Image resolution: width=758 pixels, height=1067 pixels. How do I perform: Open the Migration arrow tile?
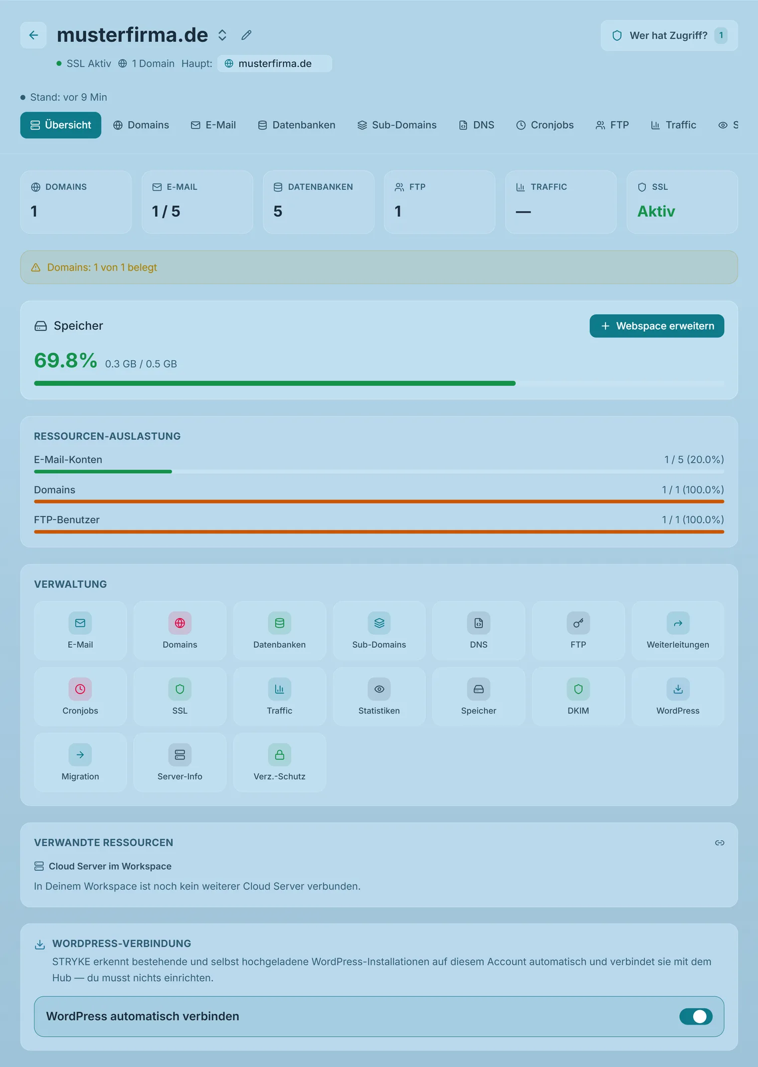(x=80, y=762)
